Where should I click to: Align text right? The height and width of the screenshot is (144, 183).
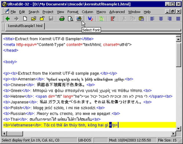point(169,19)
